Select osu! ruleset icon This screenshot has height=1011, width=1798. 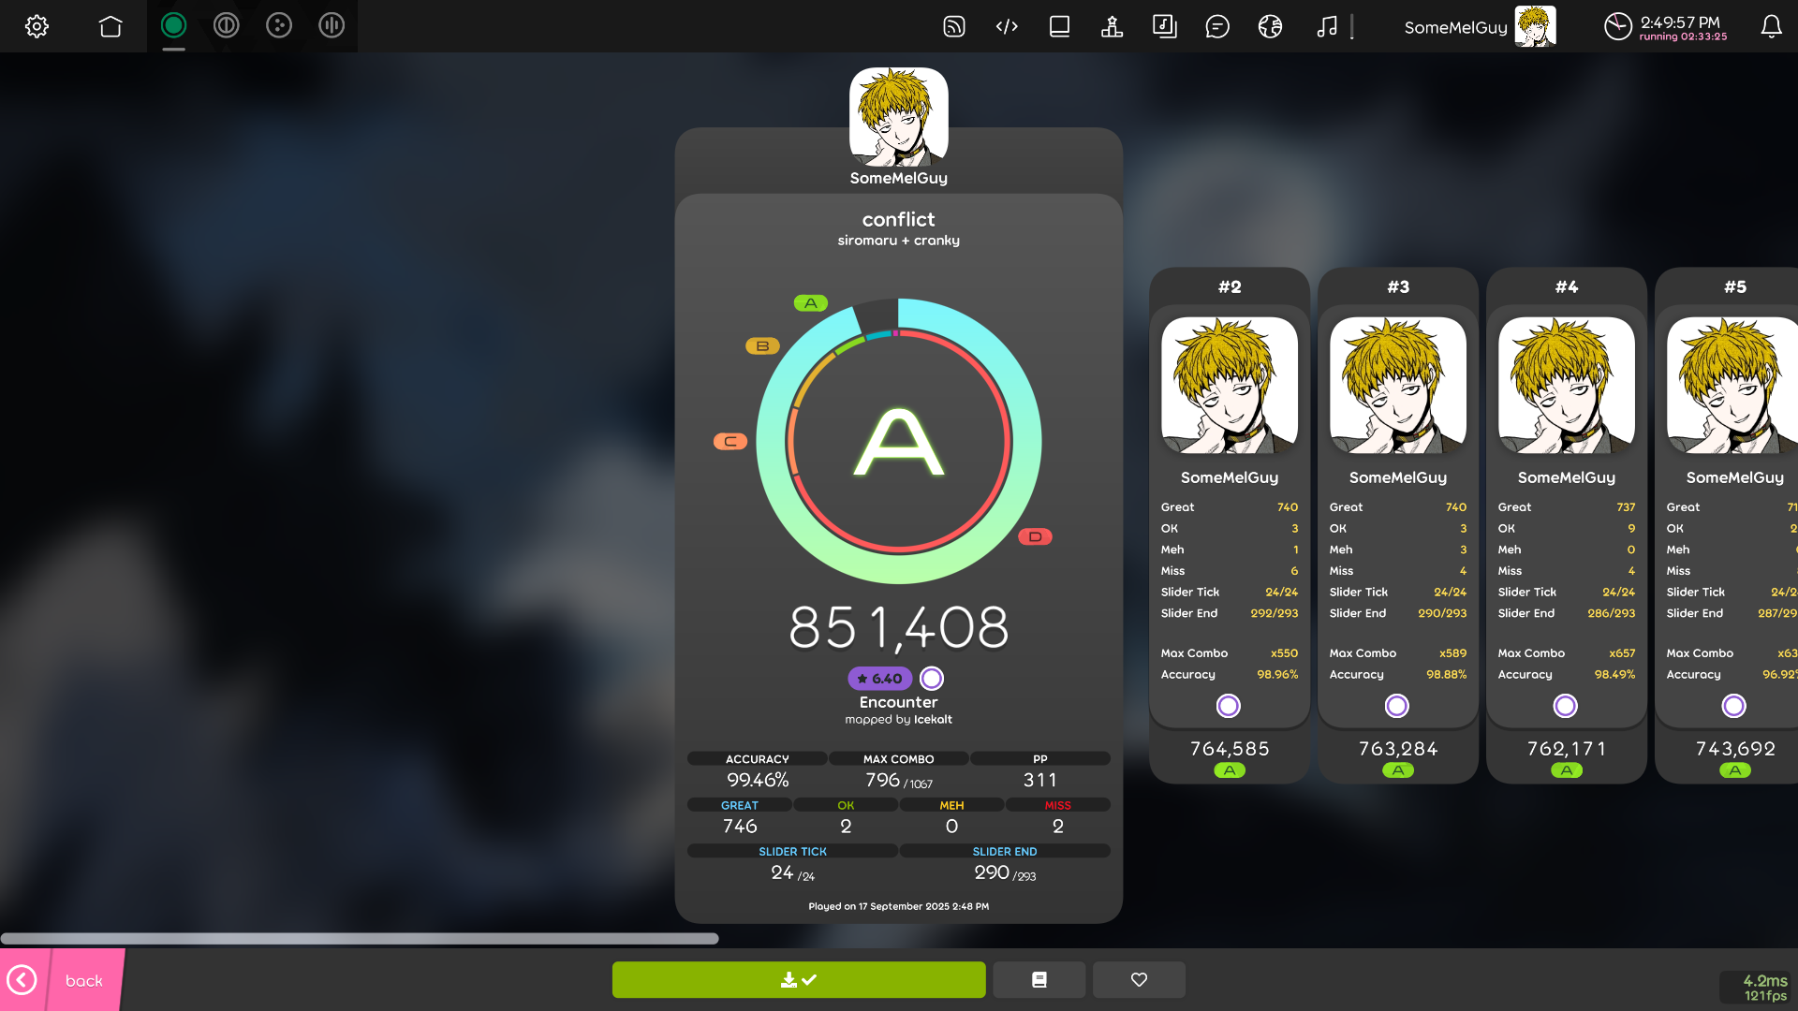pyautogui.click(x=173, y=26)
